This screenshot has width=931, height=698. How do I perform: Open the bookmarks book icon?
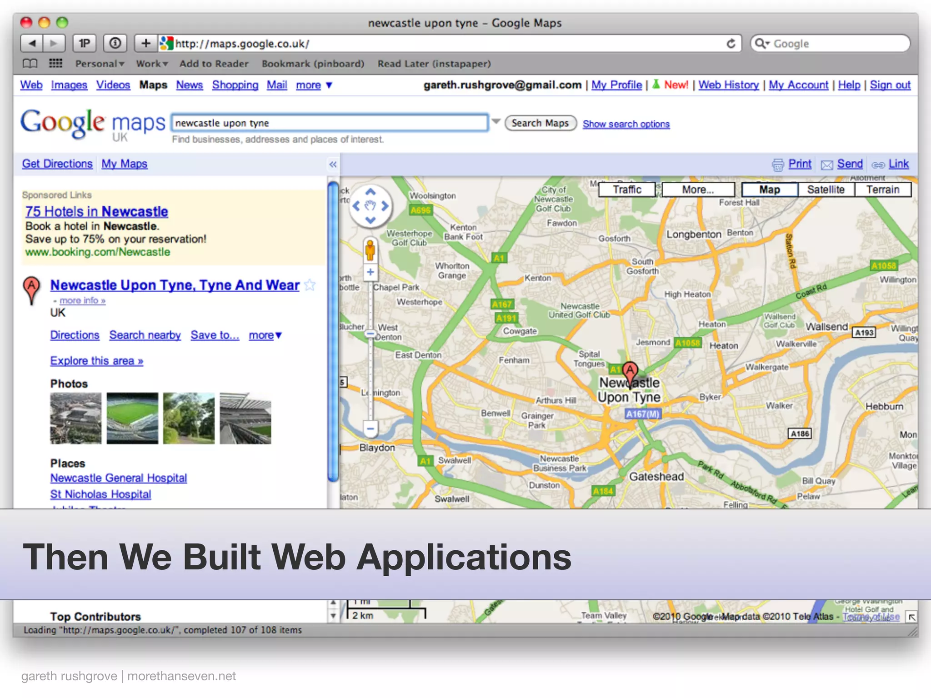click(x=30, y=63)
